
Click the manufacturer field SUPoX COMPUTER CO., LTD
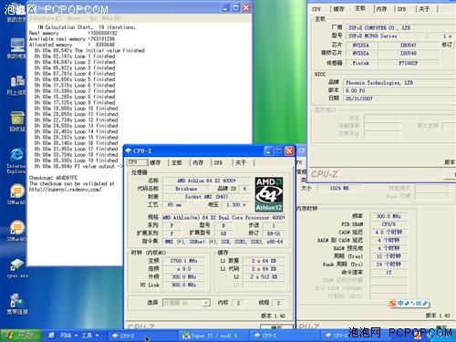400,27
